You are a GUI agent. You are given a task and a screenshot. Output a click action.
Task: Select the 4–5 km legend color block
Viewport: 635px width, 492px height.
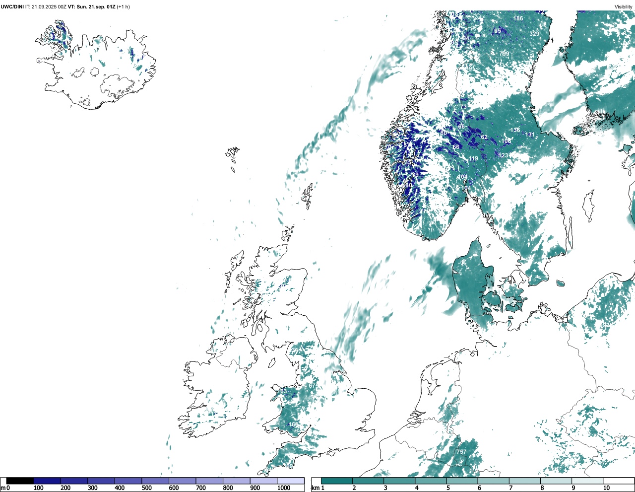coord(431,481)
